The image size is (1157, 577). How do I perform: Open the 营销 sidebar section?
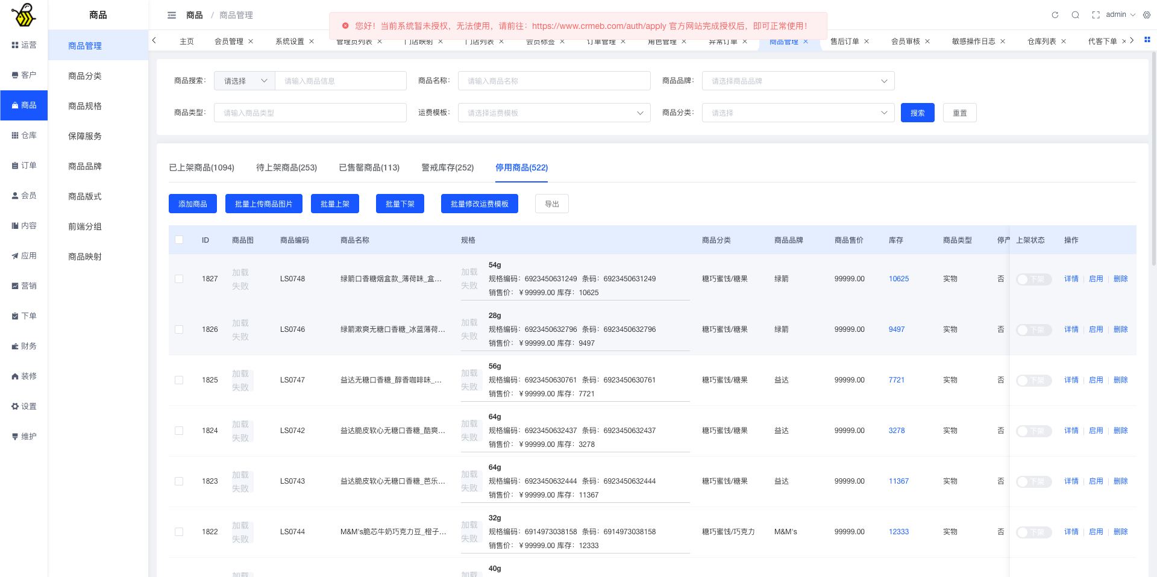point(24,286)
